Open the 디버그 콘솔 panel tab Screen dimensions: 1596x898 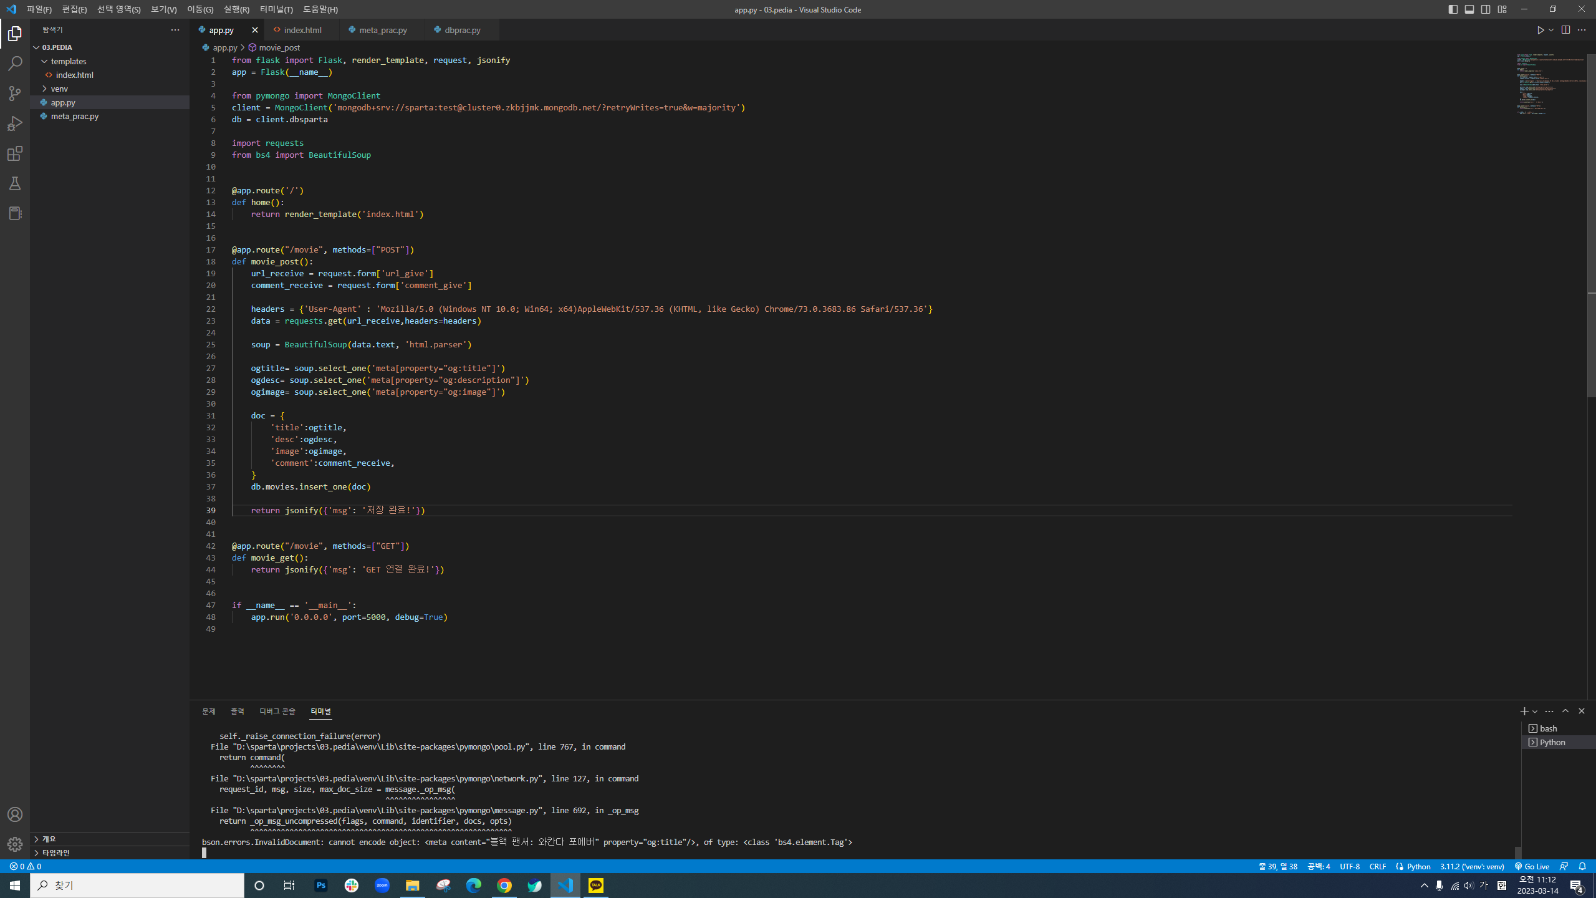tap(277, 711)
